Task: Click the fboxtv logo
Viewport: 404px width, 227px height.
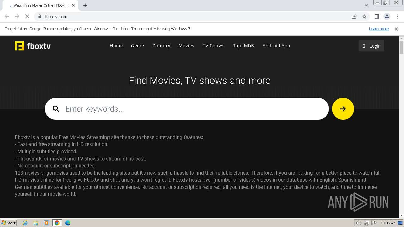Action: [33, 46]
